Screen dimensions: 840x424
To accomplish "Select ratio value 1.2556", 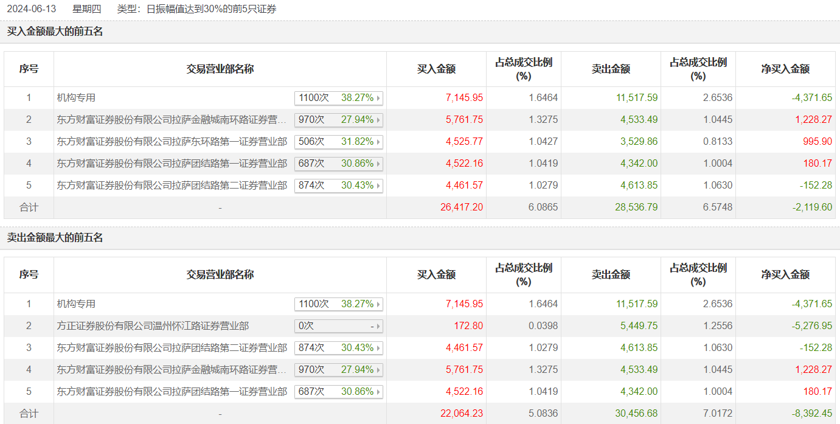I will pos(718,326).
